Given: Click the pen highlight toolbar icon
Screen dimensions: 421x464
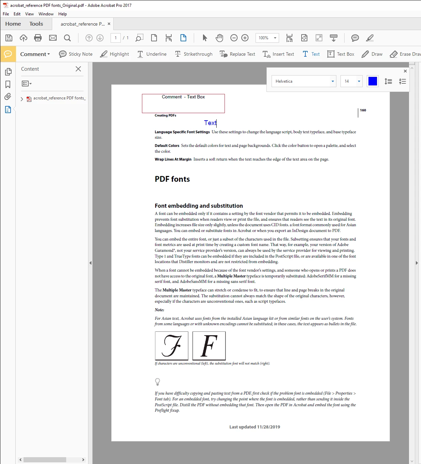Looking at the screenshot, I should point(370,38).
